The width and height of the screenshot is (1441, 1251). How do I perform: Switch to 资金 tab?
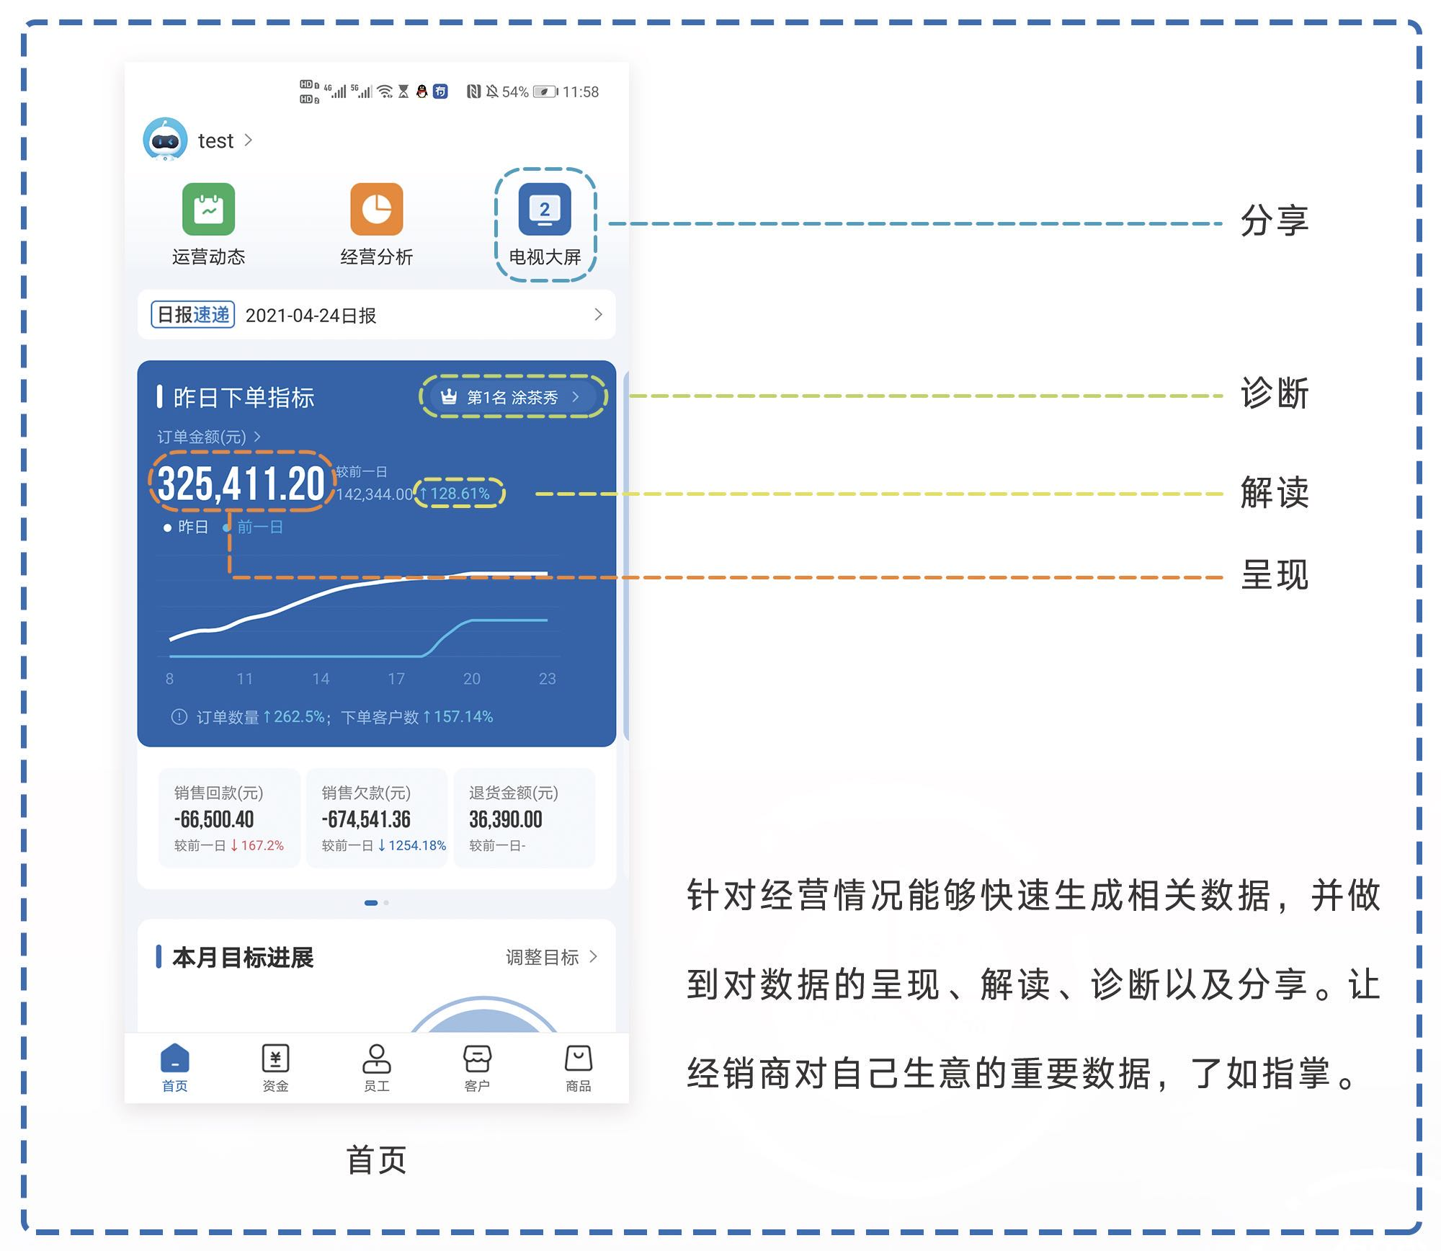tap(275, 1068)
